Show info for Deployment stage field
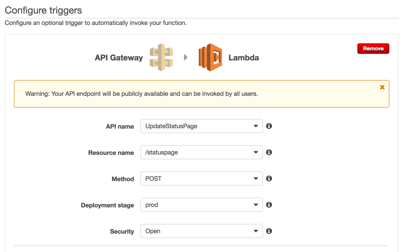 pyautogui.click(x=269, y=205)
